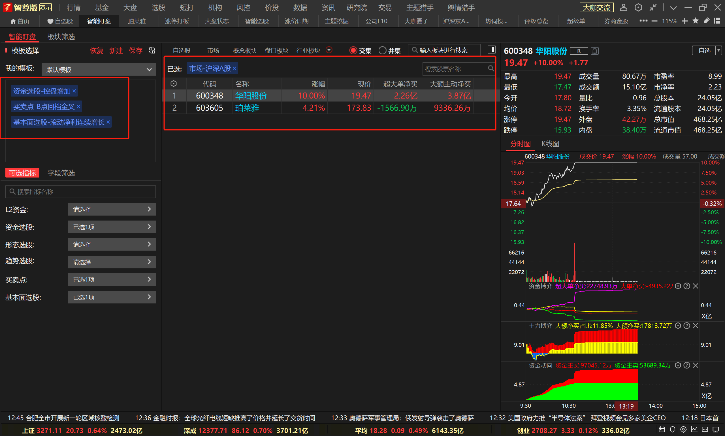Click the monitor screen icon in status bar
Screen dimensions: 725x436
click(x=716, y=429)
